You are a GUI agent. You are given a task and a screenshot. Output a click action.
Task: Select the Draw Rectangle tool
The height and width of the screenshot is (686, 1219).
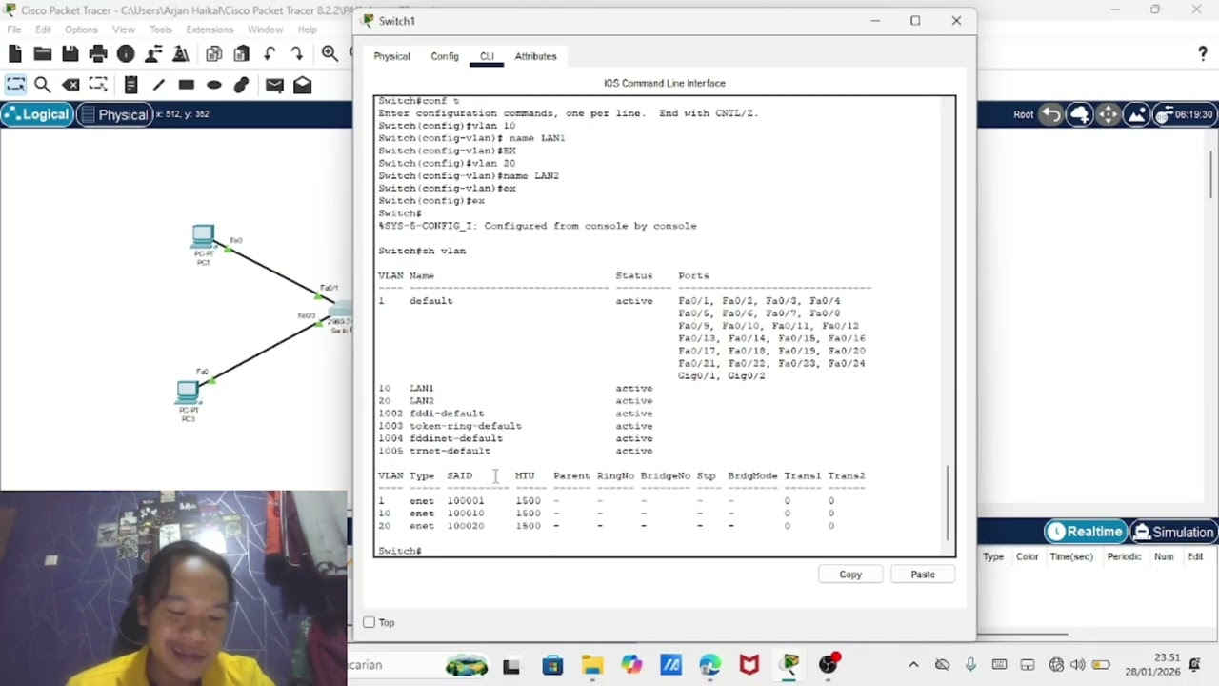187,85
